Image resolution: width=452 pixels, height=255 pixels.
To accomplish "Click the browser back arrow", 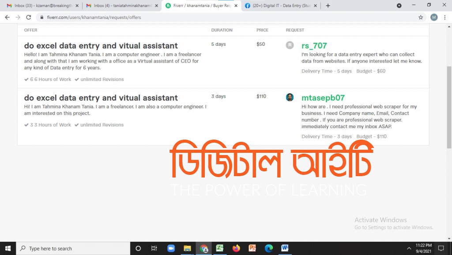I will (7, 17).
